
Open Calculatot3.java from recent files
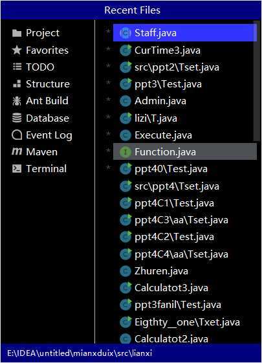tap(185, 288)
